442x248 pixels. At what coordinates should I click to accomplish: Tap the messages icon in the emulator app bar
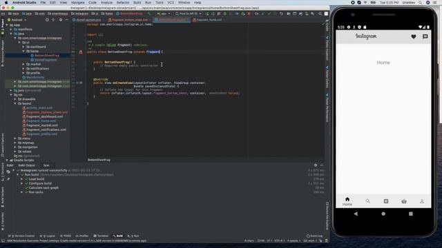[425, 37]
